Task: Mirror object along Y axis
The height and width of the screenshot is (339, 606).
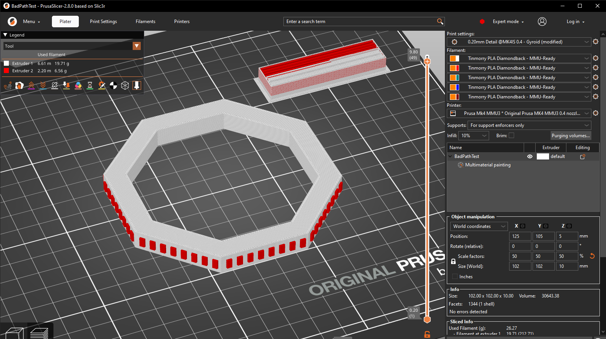Action: click(546, 226)
